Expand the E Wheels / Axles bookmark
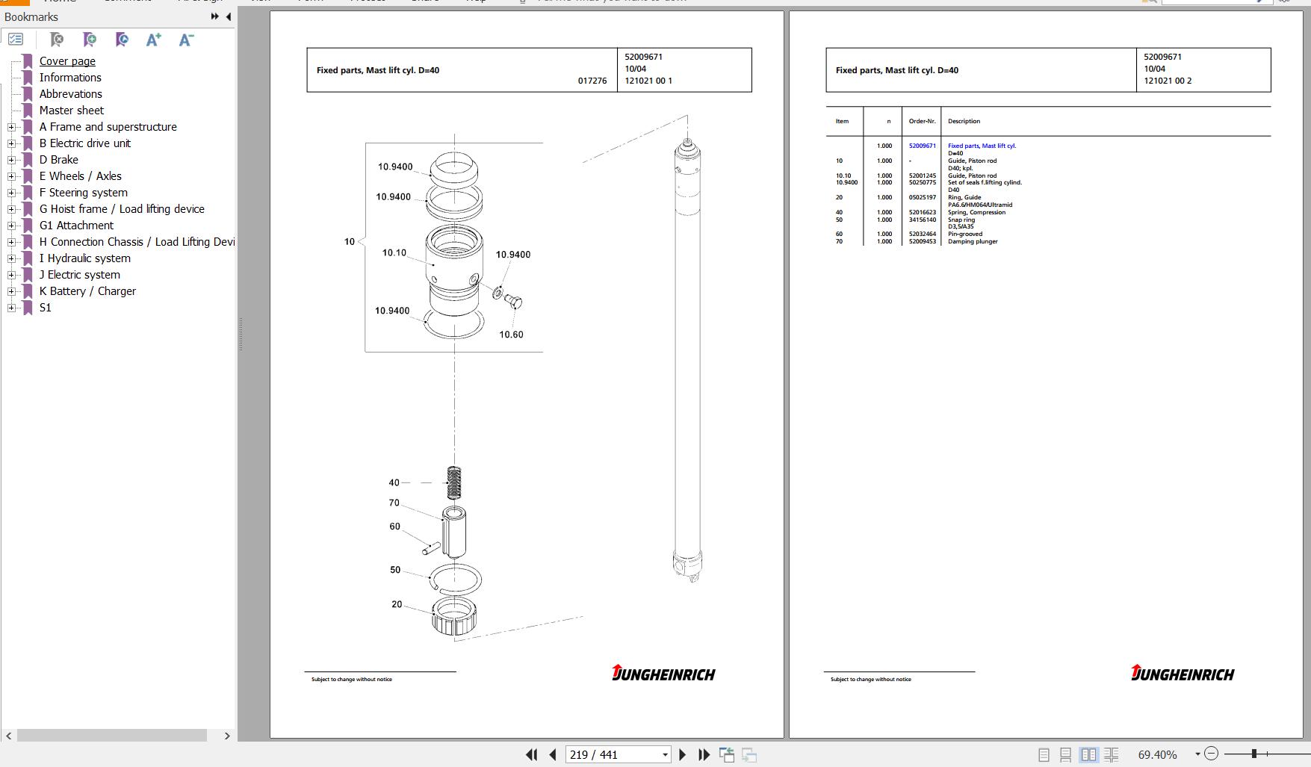 click(11, 176)
